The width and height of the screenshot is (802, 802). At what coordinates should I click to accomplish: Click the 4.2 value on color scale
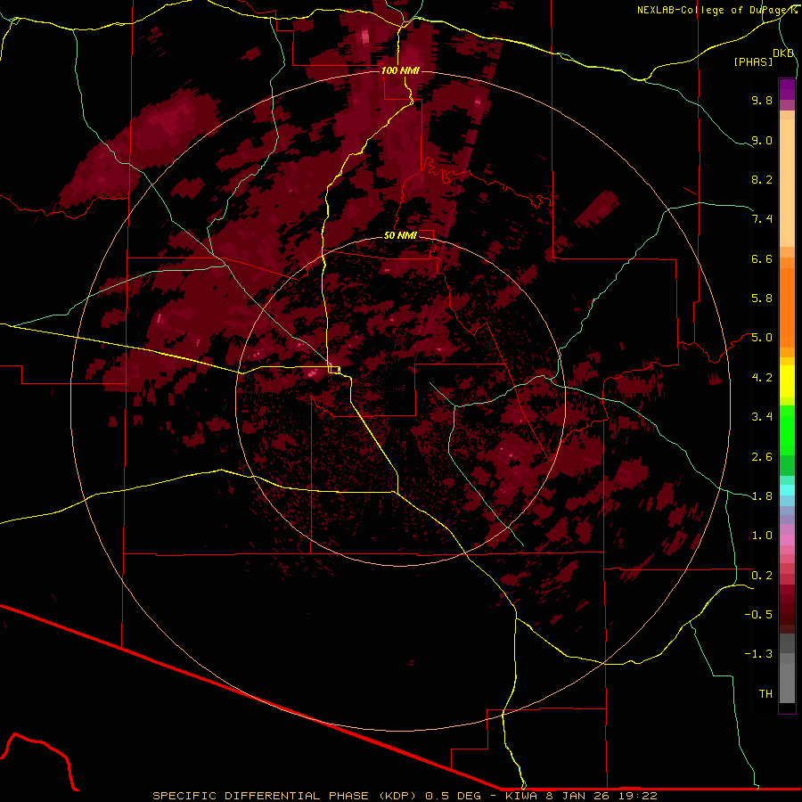pyautogui.click(x=762, y=378)
